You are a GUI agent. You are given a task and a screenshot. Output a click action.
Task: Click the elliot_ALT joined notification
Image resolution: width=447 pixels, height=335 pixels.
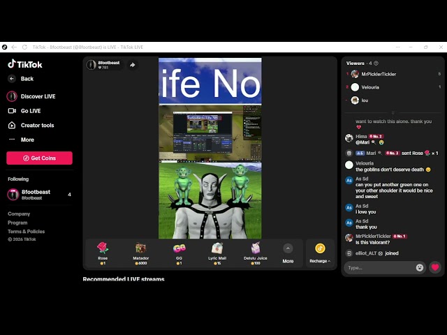pos(374,253)
